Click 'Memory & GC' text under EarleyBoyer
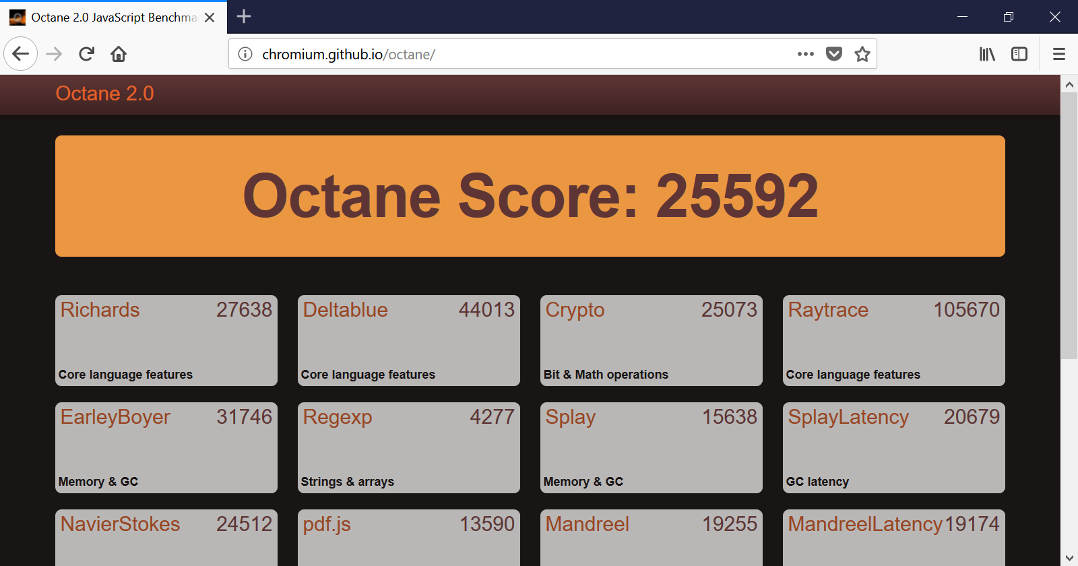 pos(98,482)
